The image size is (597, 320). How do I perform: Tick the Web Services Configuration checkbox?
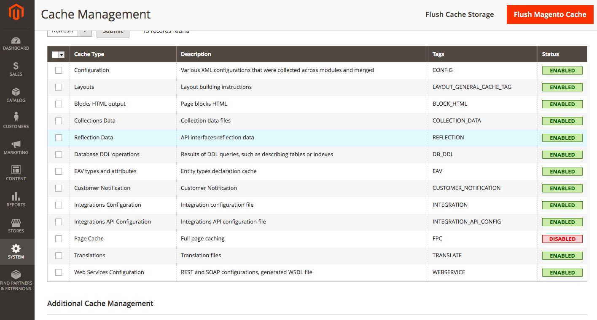pyautogui.click(x=59, y=272)
